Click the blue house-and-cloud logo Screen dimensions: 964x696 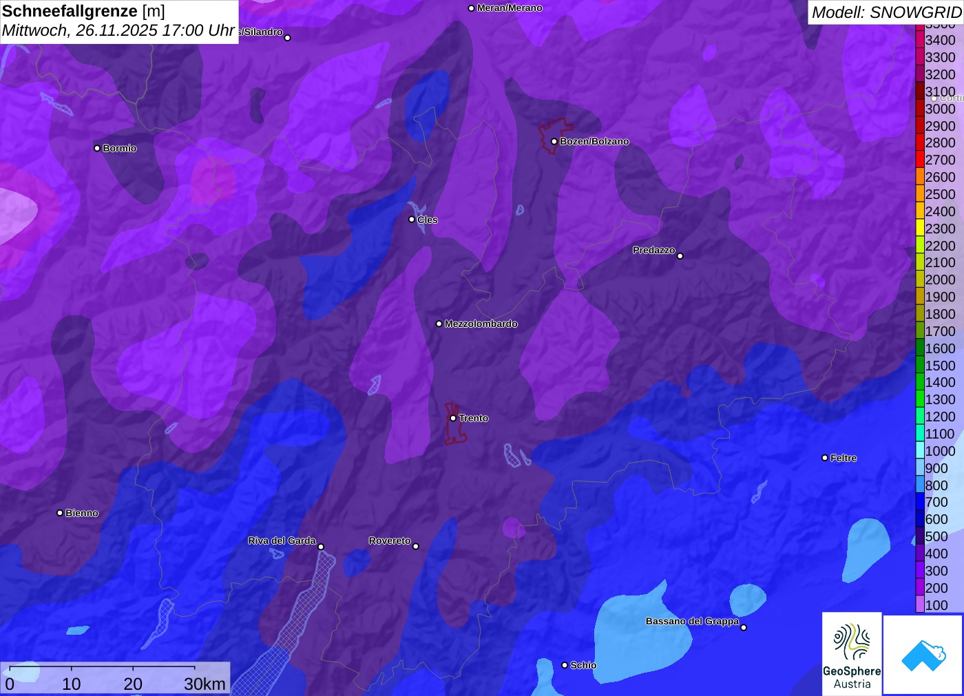pyautogui.click(x=923, y=655)
